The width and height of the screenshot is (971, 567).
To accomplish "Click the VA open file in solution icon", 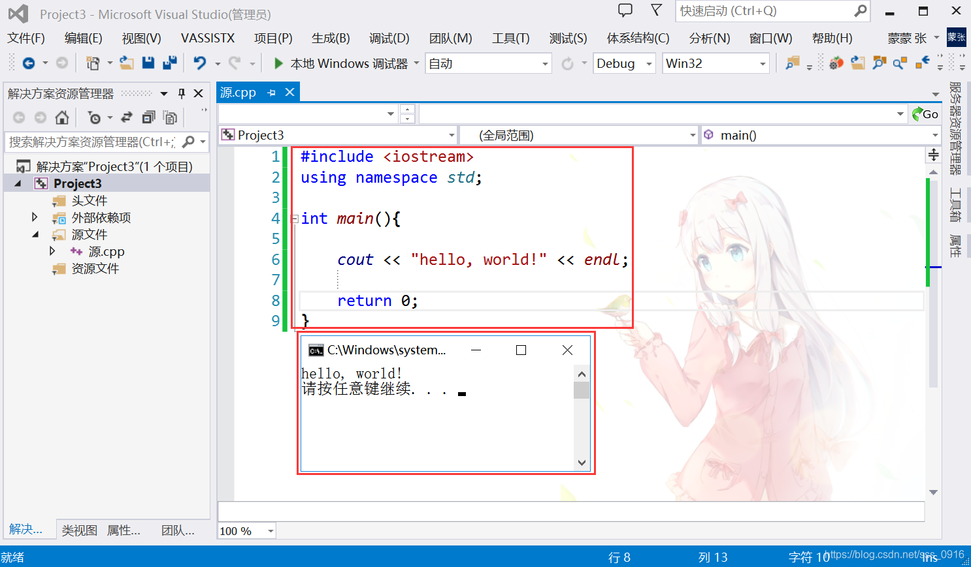I will click(858, 63).
